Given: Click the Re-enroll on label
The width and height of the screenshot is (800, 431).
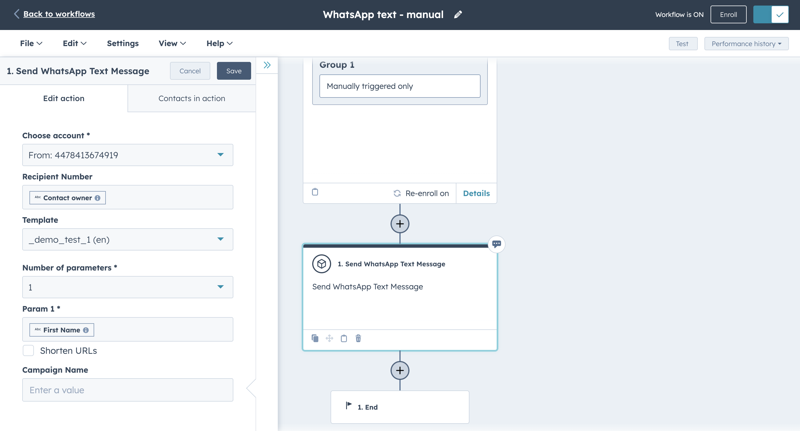Looking at the screenshot, I should pos(427,193).
